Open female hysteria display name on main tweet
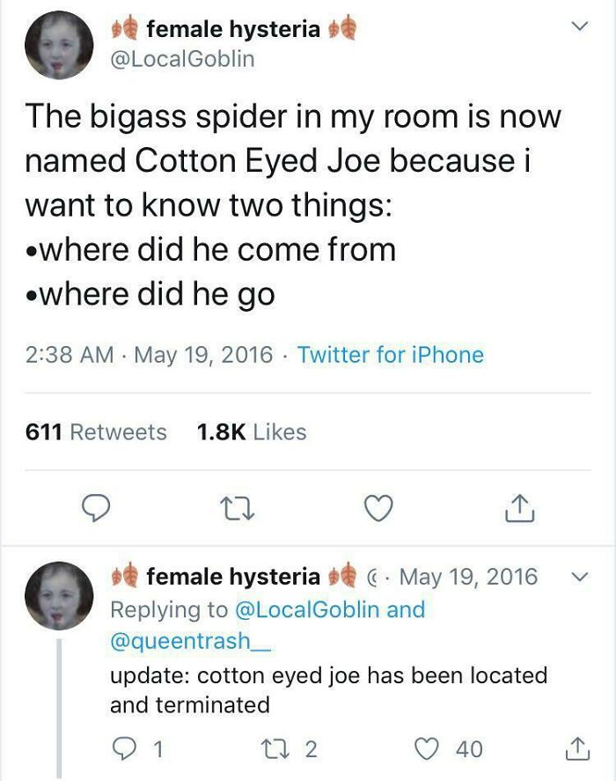616x781 pixels. coord(233,29)
